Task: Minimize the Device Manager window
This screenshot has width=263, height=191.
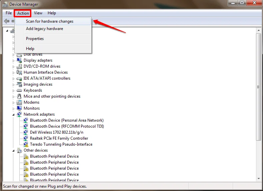Action: (x=233, y=3)
